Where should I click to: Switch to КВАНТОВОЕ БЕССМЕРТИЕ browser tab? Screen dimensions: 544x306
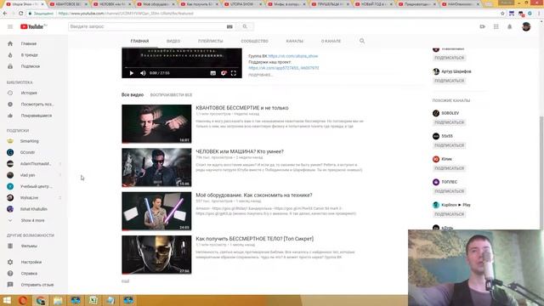(68, 4)
